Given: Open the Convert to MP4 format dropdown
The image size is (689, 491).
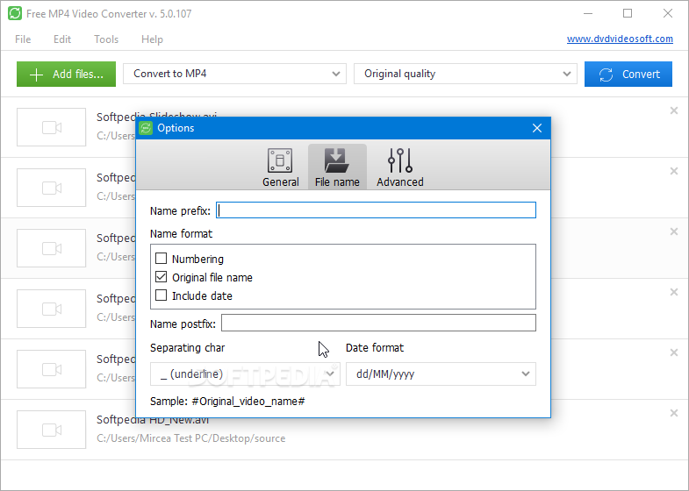Looking at the screenshot, I should pyautogui.click(x=234, y=74).
